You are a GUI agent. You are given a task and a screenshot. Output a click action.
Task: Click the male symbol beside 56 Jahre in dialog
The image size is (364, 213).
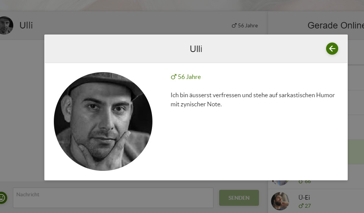[174, 77]
